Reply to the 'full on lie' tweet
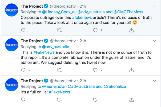 coord(23,100)
